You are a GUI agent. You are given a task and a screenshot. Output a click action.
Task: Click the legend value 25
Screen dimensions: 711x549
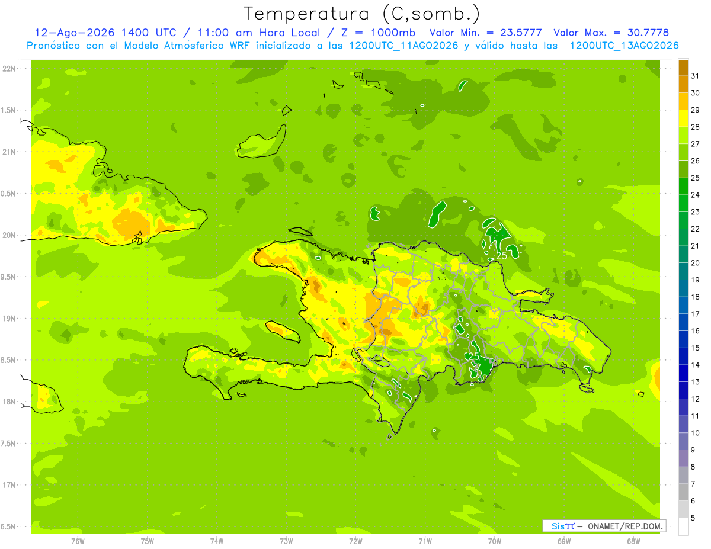click(x=696, y=178)
